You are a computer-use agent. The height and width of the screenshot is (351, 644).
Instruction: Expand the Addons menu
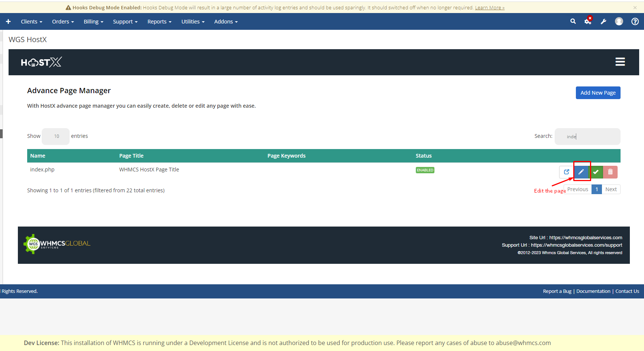pyautogui.click(x=226, y=22)
